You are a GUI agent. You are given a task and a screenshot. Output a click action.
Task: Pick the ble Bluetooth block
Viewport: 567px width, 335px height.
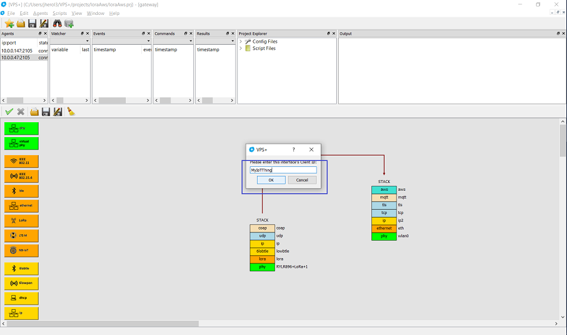21,191
